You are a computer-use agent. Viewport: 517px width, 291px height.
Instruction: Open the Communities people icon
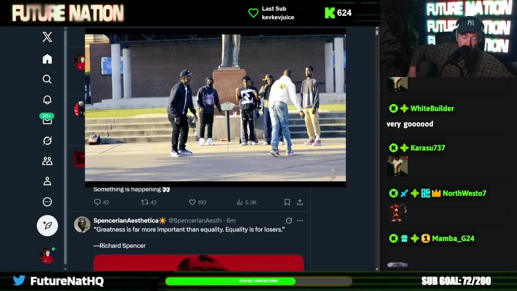[47, 161]
